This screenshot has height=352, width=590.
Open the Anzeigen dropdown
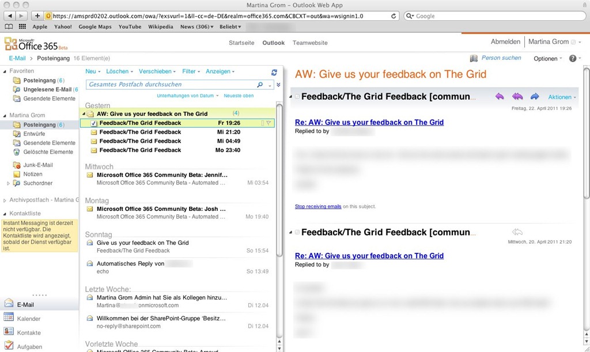[x=220, y=71]
